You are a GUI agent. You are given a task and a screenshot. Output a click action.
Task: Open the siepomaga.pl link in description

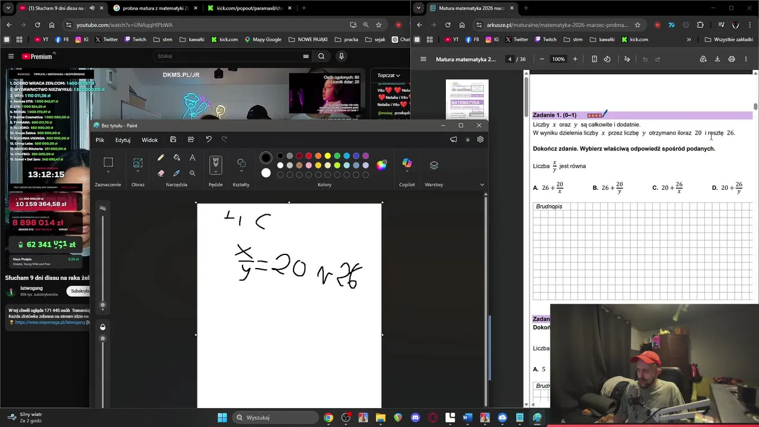[x=50, y=323]
